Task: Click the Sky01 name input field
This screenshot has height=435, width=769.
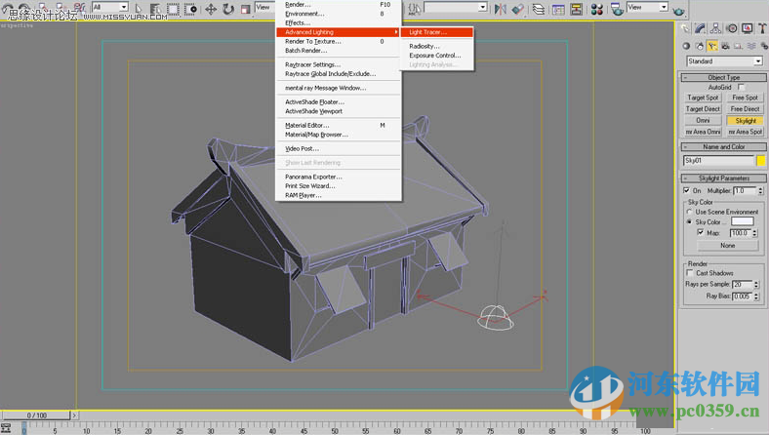Action: 717,160
